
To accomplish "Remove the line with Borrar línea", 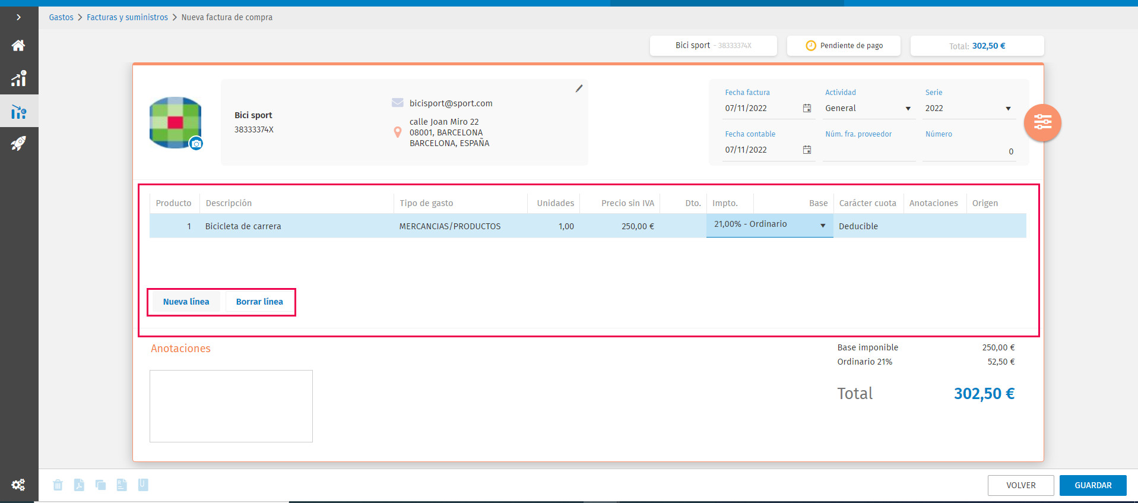I will click(259, 302).
